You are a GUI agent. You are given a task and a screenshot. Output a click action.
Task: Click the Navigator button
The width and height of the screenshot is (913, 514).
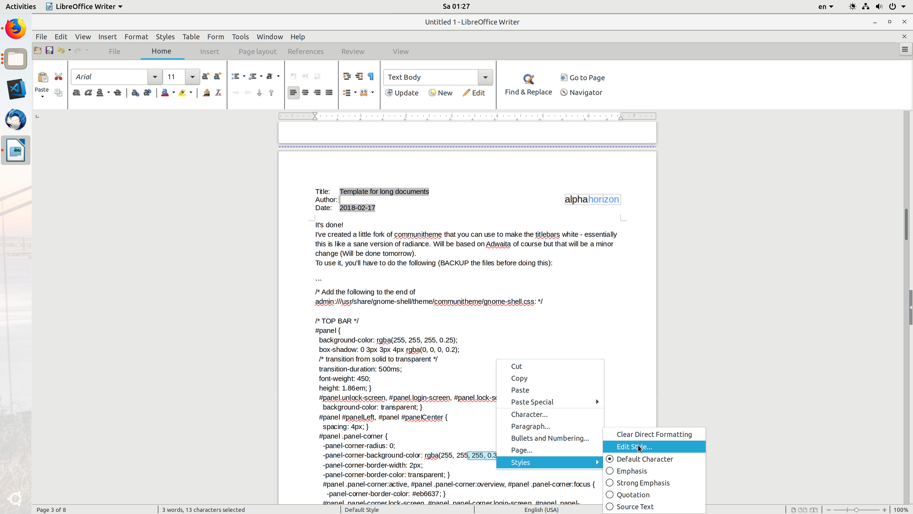pyautogui.click(x=581, y=92)
